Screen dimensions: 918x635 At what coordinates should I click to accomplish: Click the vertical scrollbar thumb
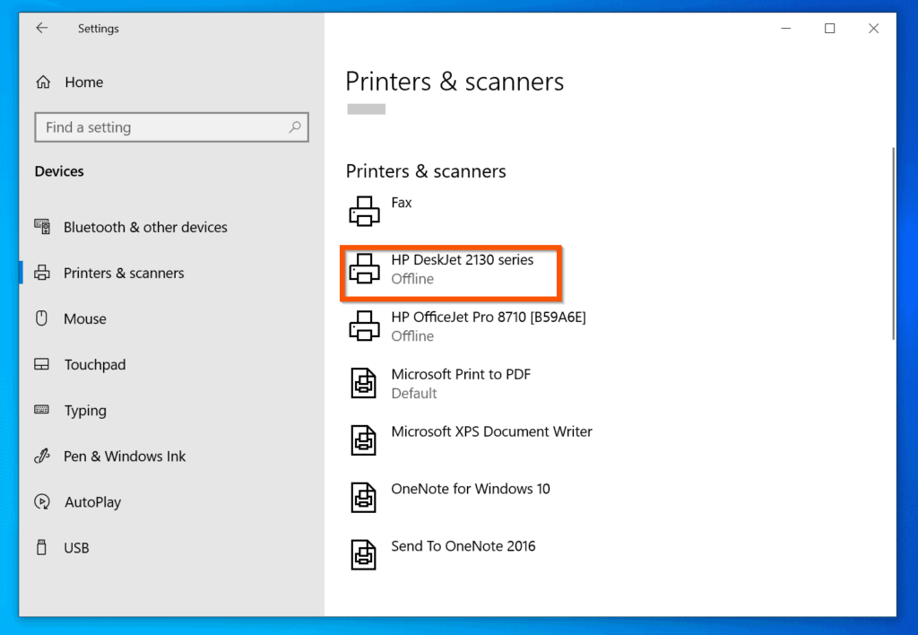[x=893, y=243]
